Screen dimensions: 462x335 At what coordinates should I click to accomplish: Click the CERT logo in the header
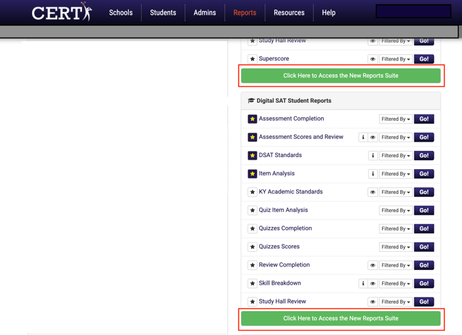pyautogui.click(x=62, y=13)
